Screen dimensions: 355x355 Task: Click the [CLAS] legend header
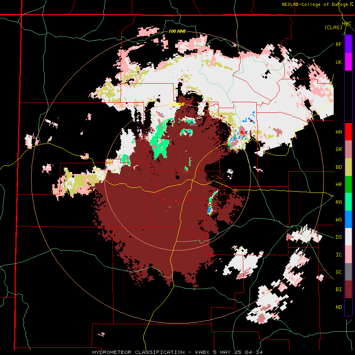point(333,27)
